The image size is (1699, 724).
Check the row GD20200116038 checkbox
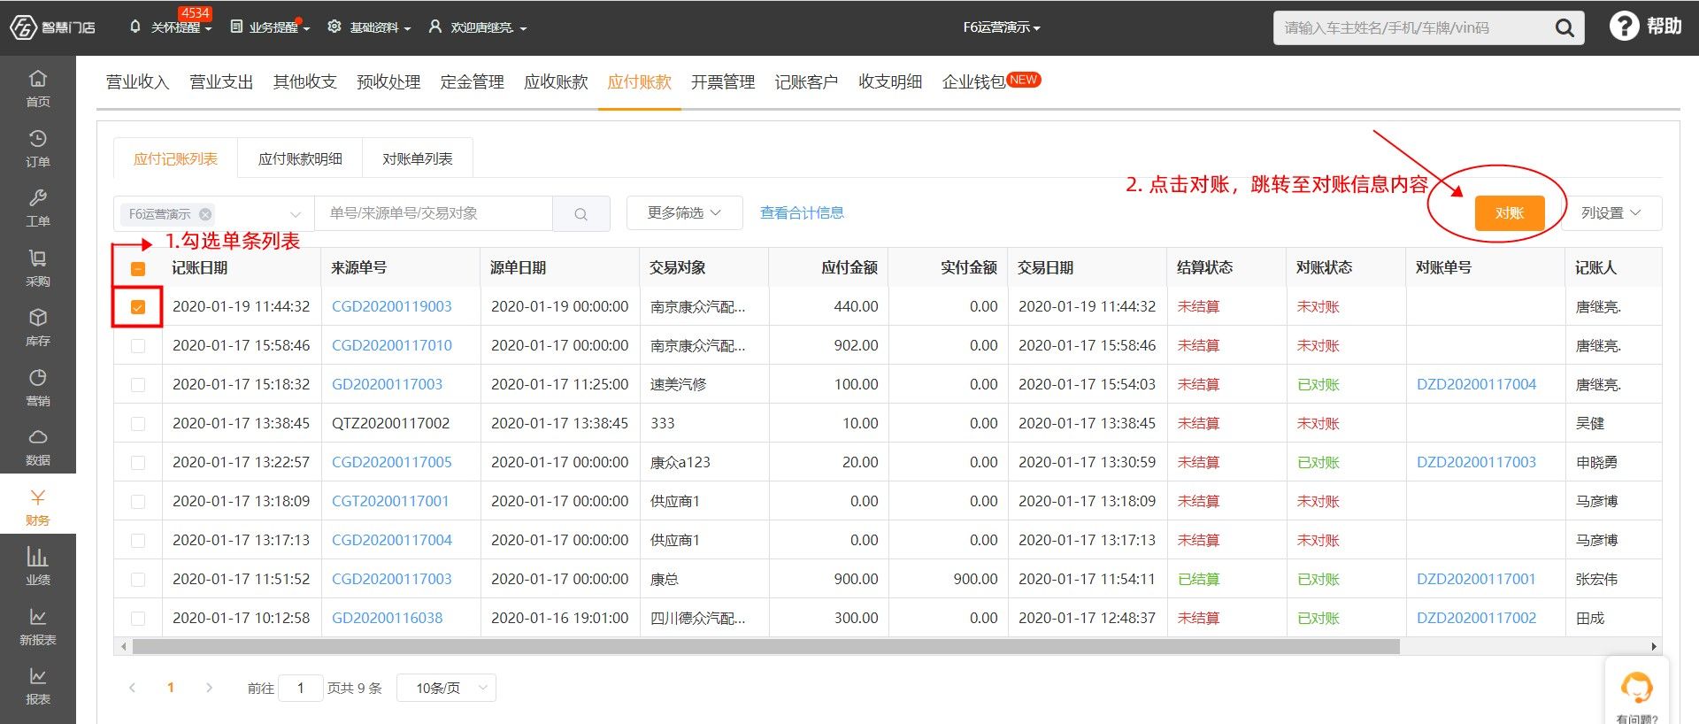click(138, 619)
